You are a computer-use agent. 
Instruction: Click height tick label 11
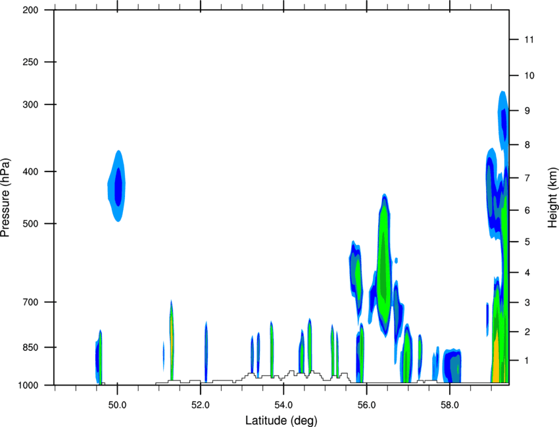(529, 39)
